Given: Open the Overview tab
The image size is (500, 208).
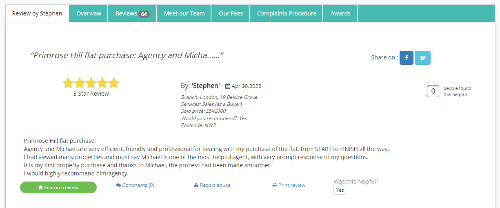Looking at the screenshot, I should [89, 13].
